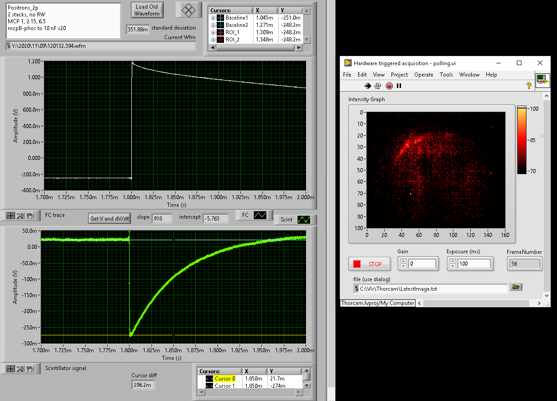557x401 pixels.
Task: Open the yellow context help question mark
Action: click(529, 85)
